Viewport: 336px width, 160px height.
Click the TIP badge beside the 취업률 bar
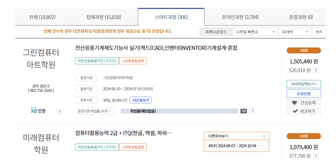click(243, 111)
